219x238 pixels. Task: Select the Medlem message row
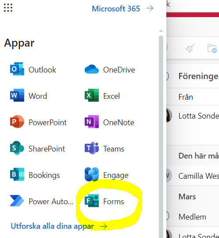coord(193,216)
